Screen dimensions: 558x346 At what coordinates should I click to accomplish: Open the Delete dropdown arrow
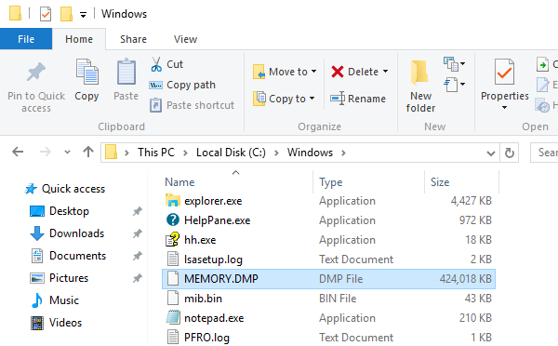[385, 72]
